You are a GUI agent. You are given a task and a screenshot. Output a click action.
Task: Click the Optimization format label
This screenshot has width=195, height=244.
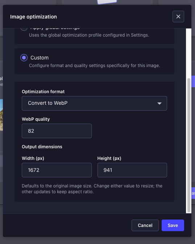point(43,92)
